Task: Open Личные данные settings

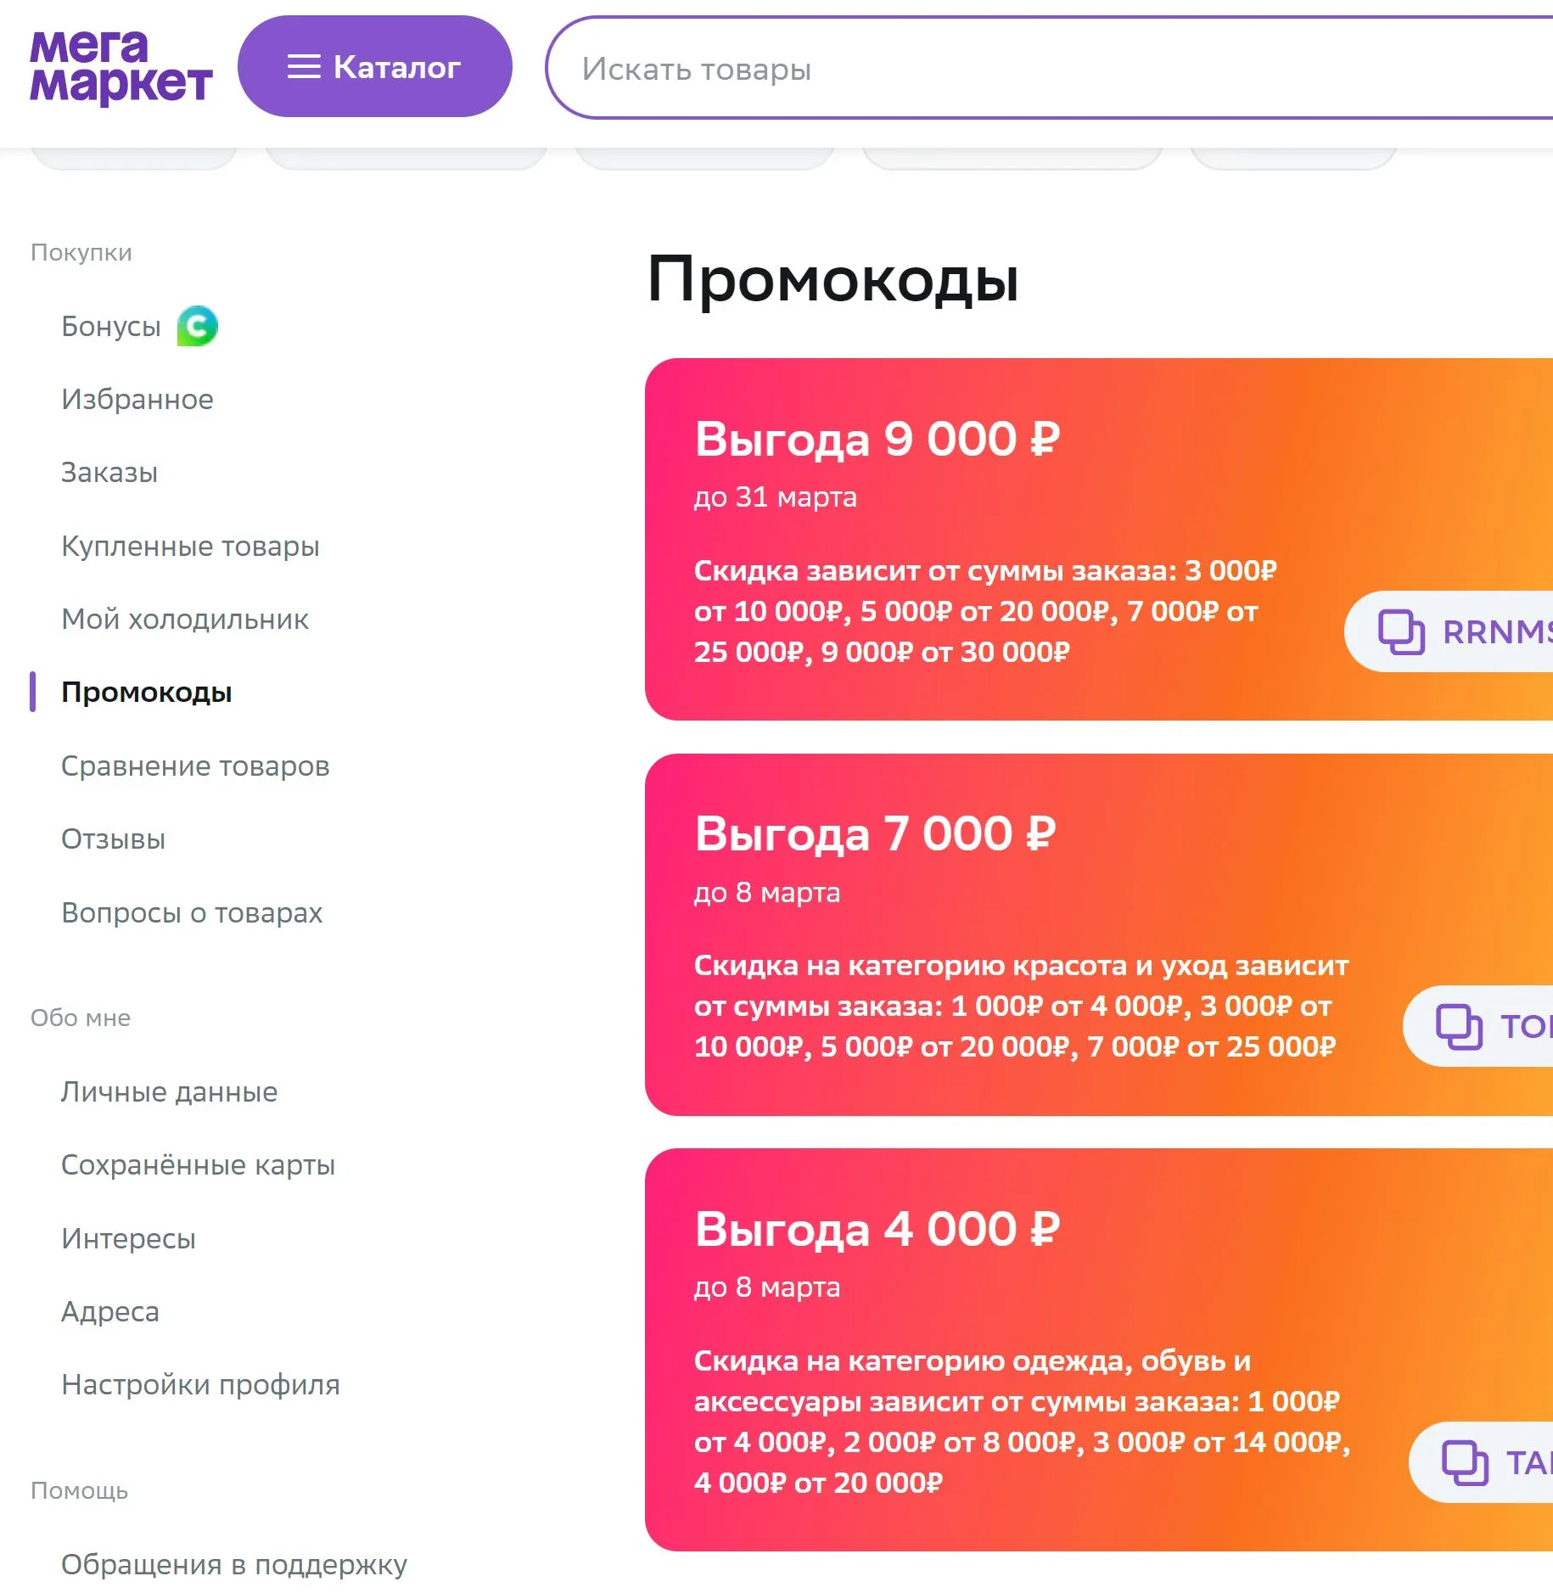Action: point(170,1092)
